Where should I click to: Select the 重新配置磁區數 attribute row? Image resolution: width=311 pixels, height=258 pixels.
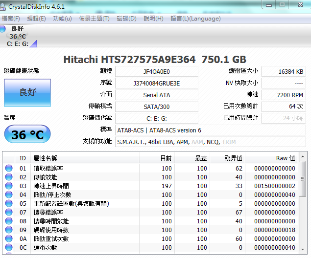pyautogui.click(x=150, y=204)
